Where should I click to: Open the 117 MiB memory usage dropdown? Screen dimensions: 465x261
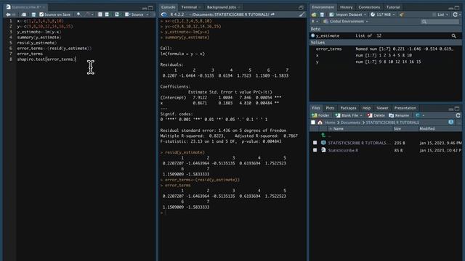point(383,14)
